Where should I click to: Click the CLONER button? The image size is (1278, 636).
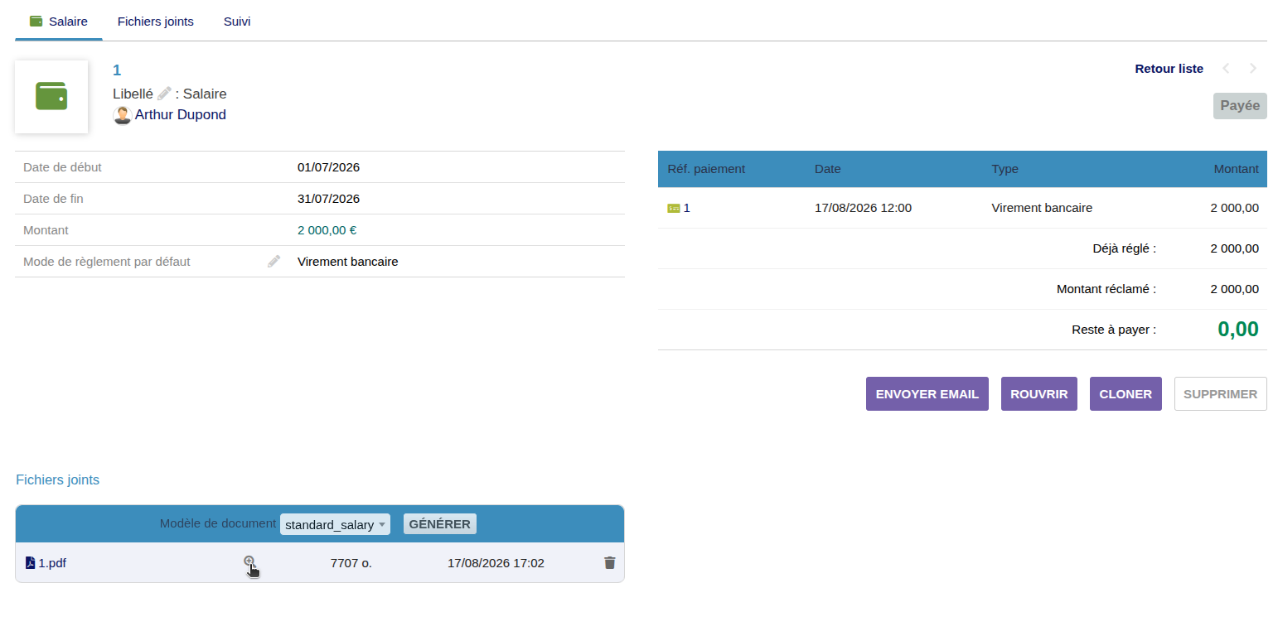tap(1126, 394)
